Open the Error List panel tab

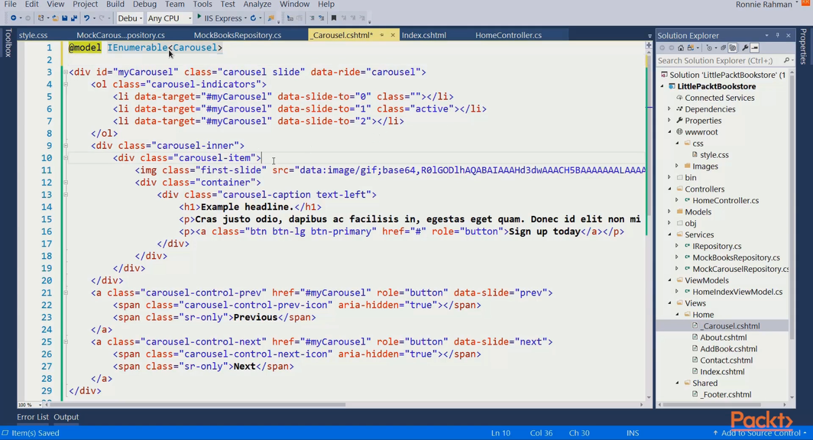tap(33, 417)
